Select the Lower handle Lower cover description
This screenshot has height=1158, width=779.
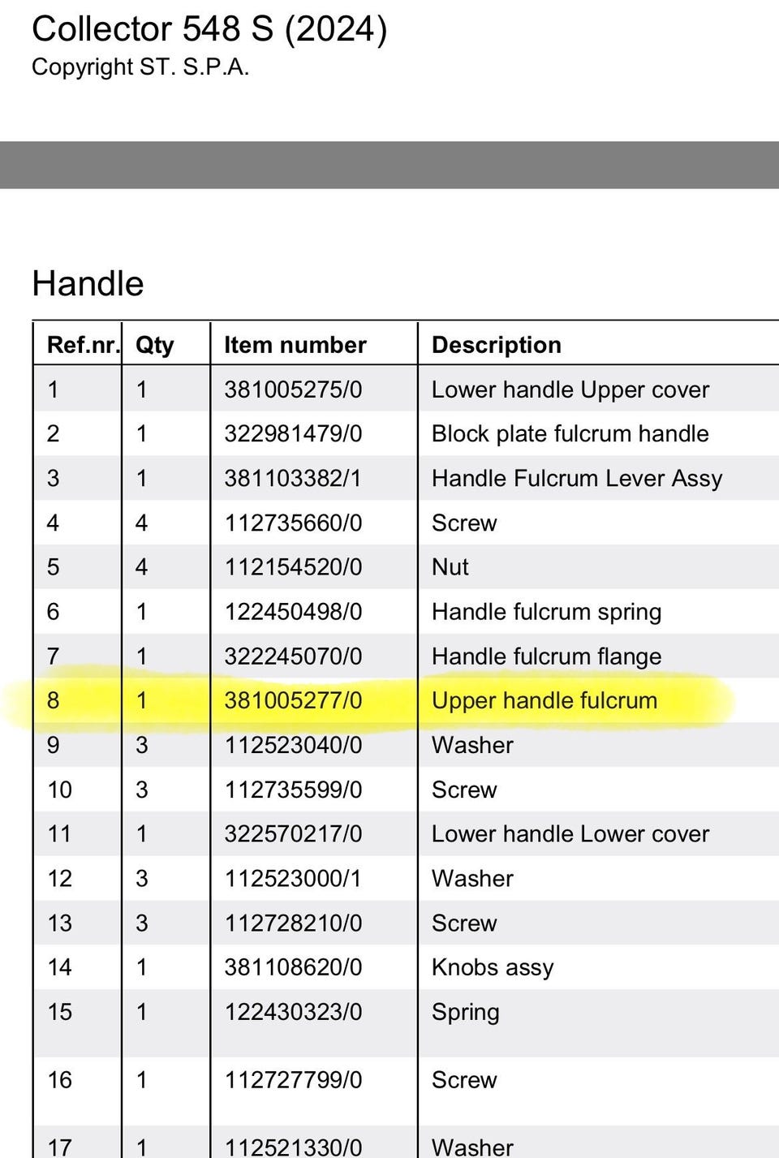pyautogui.click(x=570, y=834)
